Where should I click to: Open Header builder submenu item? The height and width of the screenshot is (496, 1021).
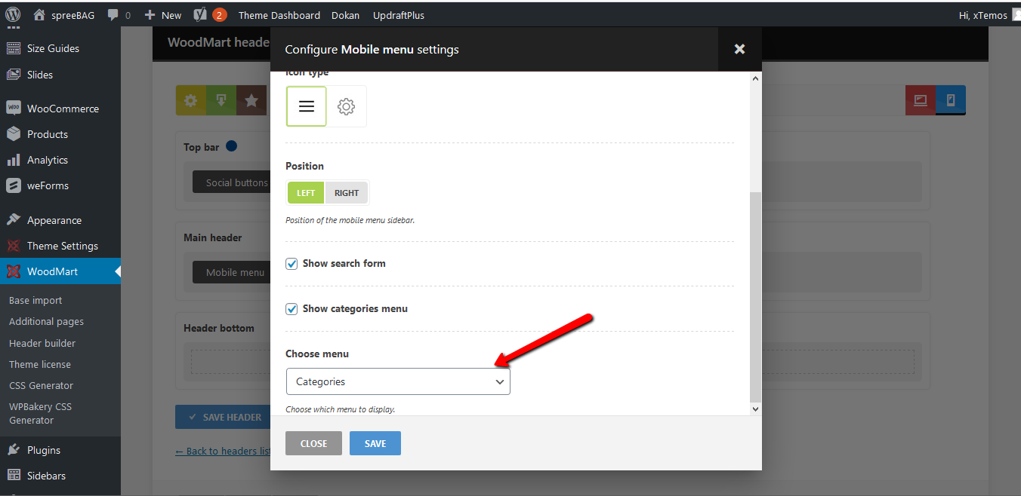[42, 343]
